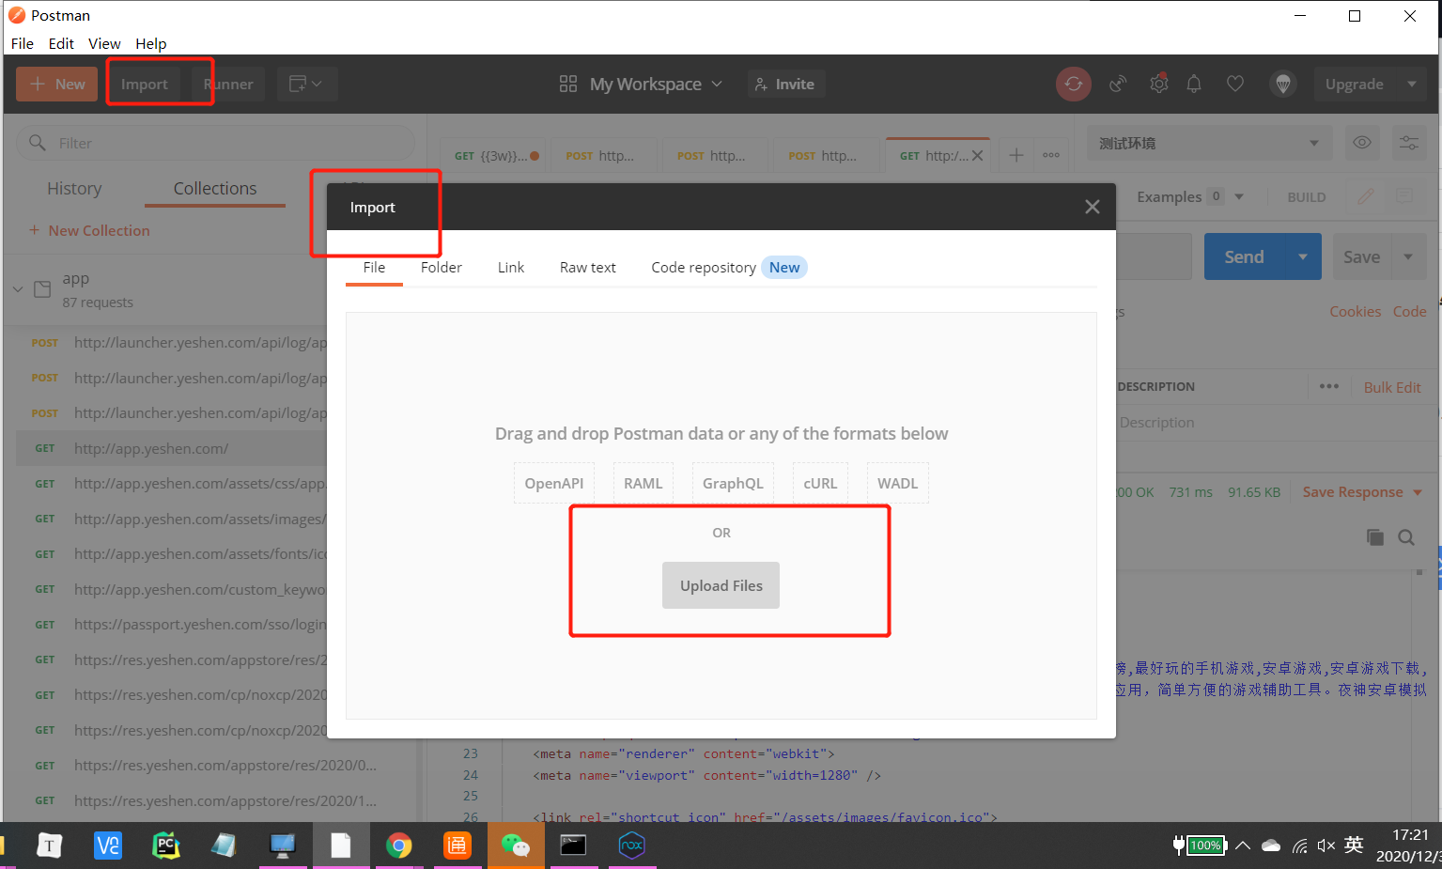Open manage environments sliders icon
Image resolution: width=1442 pixels, height=869 pixels.
click(1409, 143)
